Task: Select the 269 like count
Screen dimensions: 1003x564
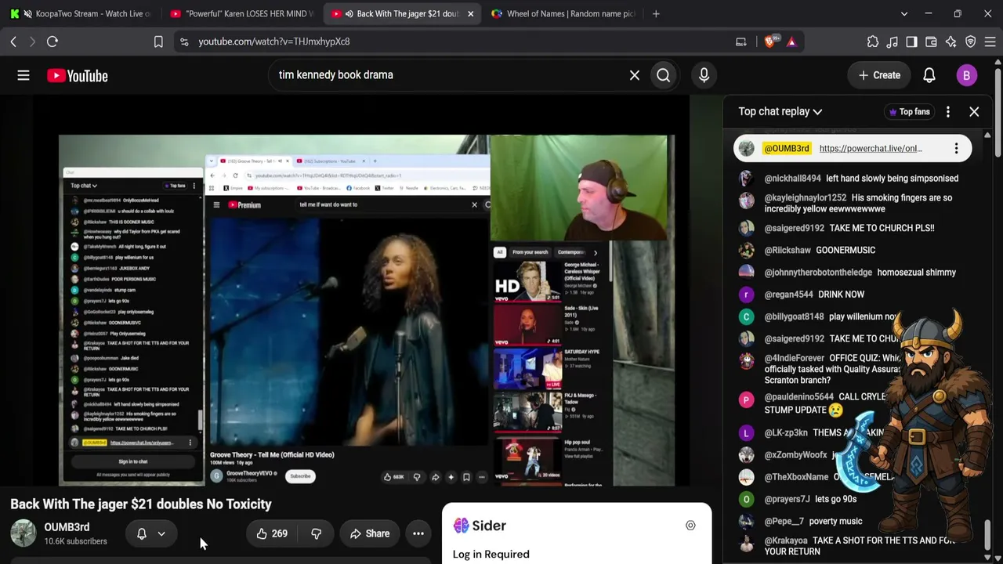Action: (x=280, y=533)
